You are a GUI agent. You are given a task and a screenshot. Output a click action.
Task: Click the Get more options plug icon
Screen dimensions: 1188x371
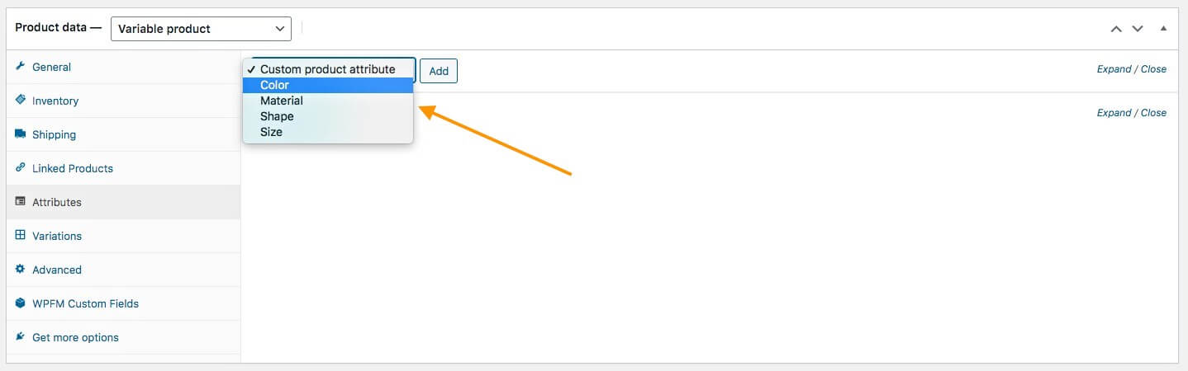point(20,337)
